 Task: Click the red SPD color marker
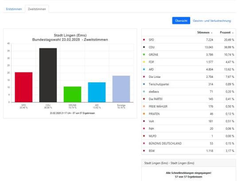(144, 40)
